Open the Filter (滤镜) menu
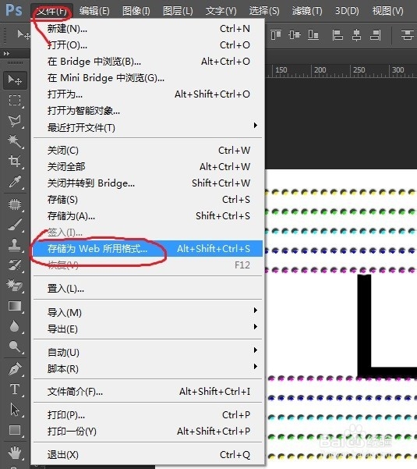 (307, 11)
